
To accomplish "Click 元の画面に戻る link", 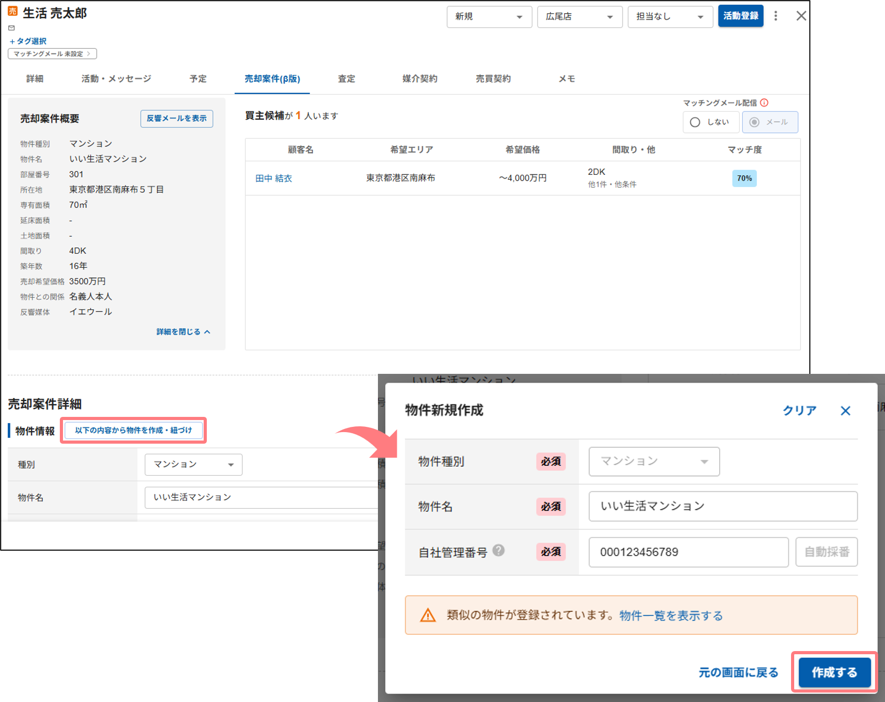I will coord(738,673).
